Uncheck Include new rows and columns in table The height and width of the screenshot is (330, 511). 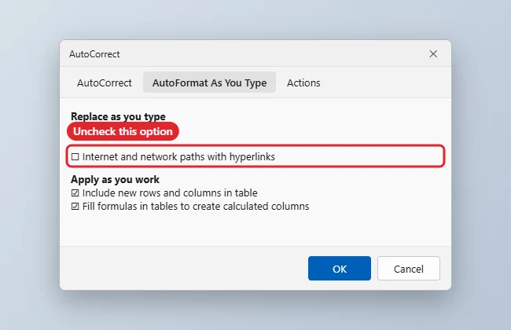[75, 193]
